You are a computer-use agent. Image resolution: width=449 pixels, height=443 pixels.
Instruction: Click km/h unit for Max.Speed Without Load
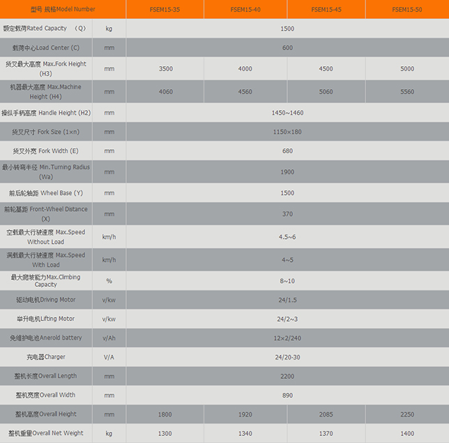pos(109,237)
